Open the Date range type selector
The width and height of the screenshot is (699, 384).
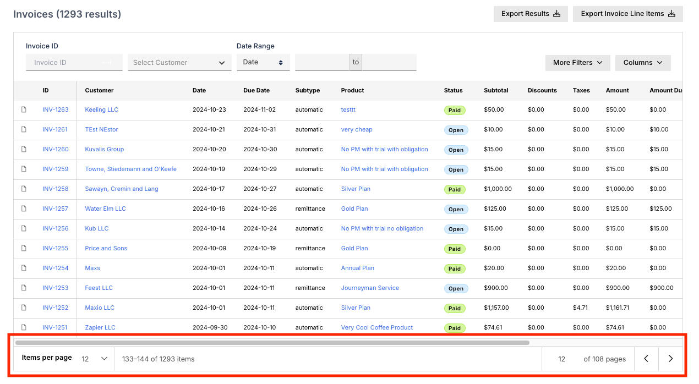[x=263, y=62]
